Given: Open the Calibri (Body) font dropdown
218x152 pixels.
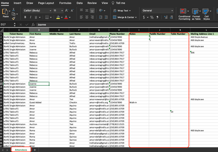Looking at the screenshot, I should point(37,11).
